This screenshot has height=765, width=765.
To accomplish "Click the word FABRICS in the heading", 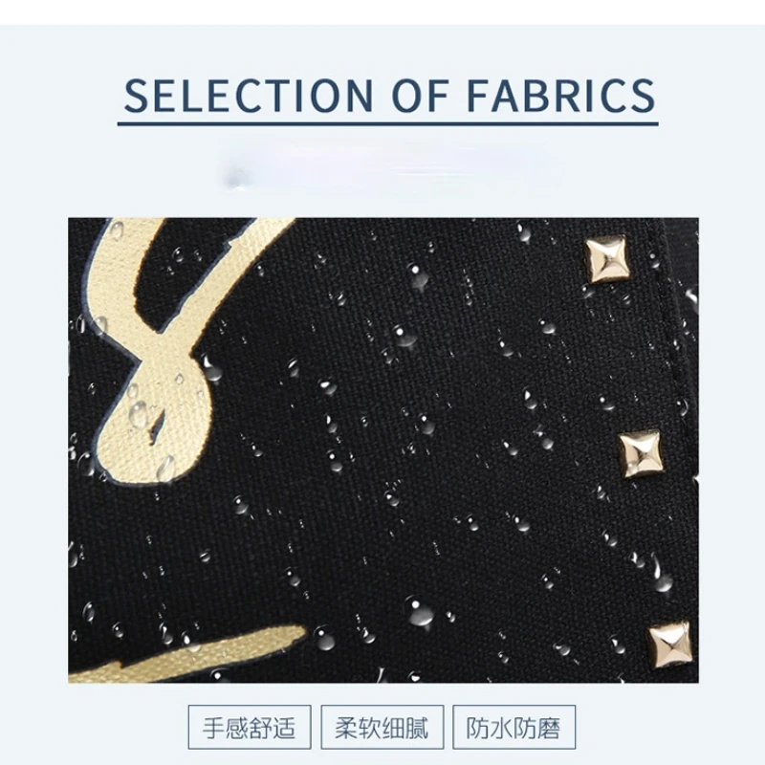I will pos(561,96).
